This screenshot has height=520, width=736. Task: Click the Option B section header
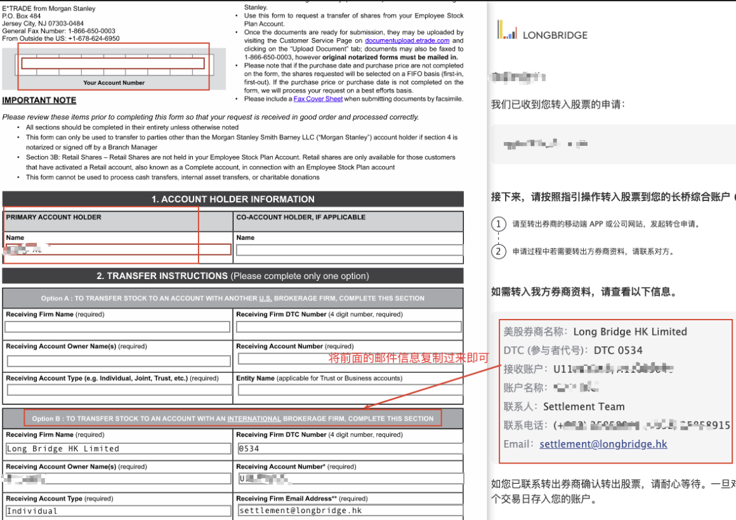pos(233,419)
